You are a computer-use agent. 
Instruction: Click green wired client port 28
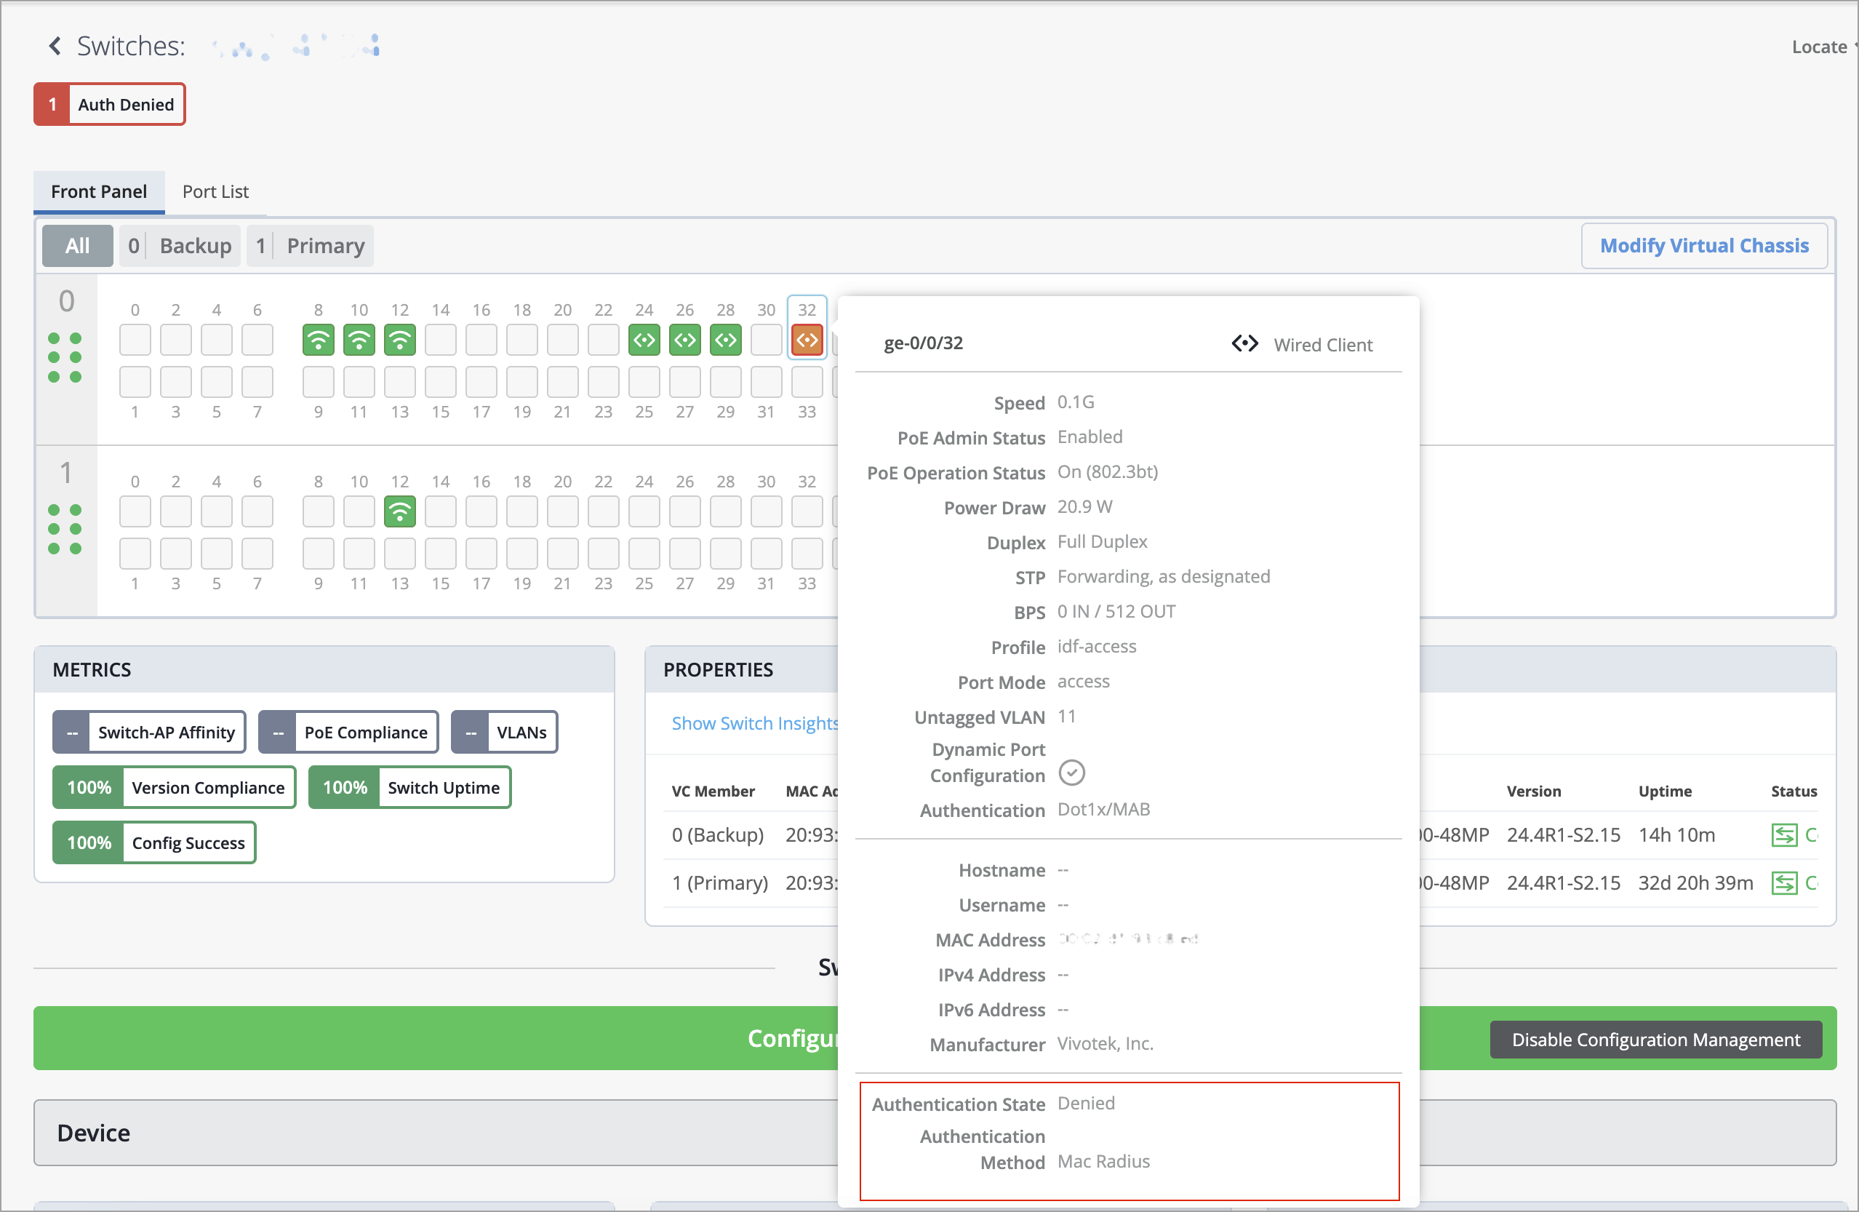pyautogui.click(x=725, y=340)
